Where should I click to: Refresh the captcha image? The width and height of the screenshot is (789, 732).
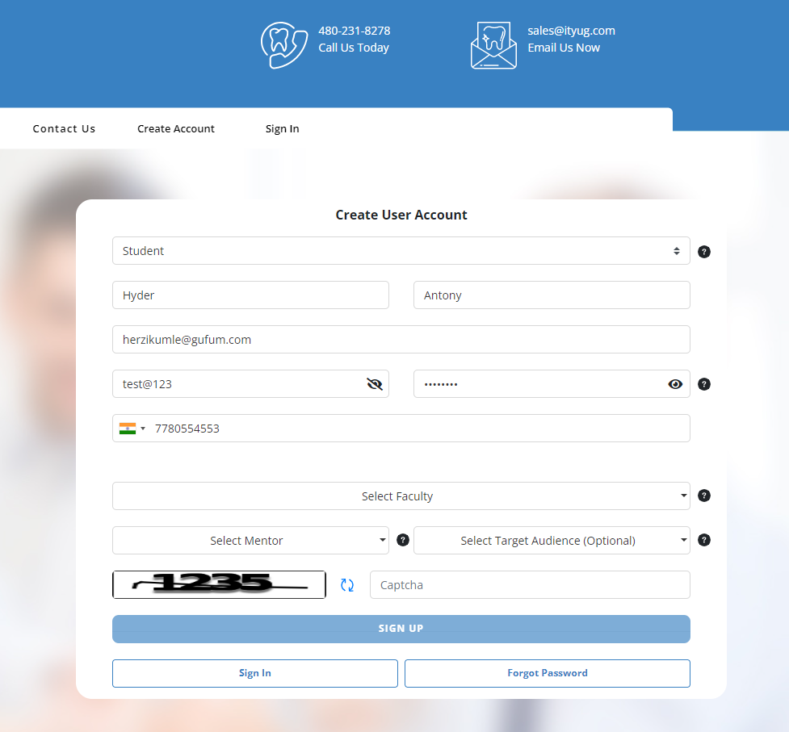[x=347, y=585]
